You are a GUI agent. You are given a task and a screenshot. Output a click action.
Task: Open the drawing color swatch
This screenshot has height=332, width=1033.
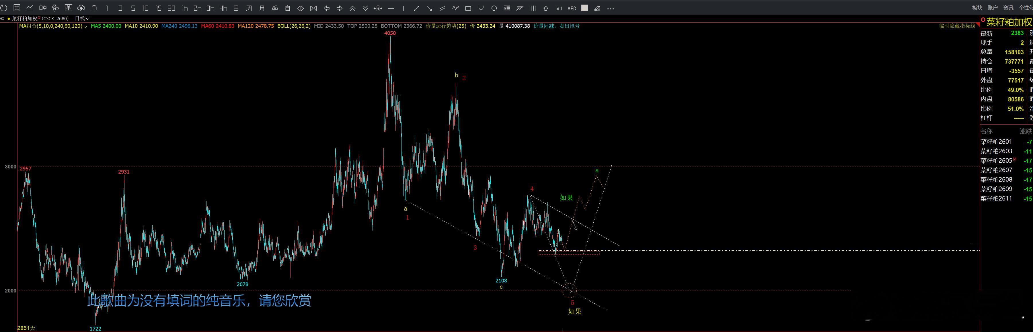(585, 8)
